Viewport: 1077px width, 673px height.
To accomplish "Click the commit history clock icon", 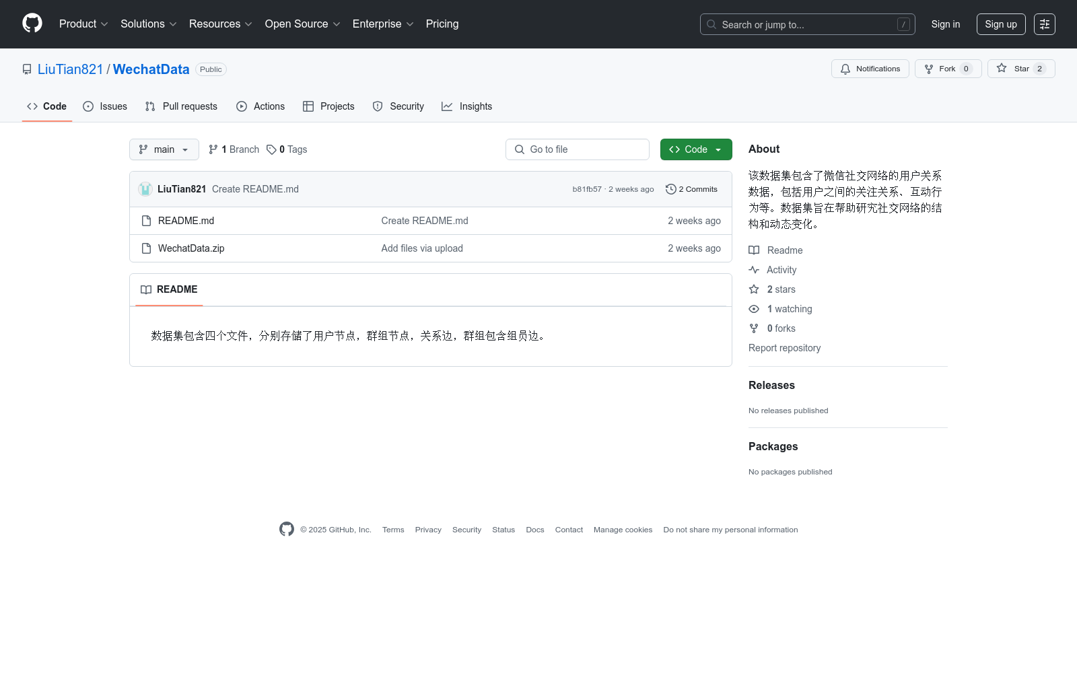I will (670, 189).
